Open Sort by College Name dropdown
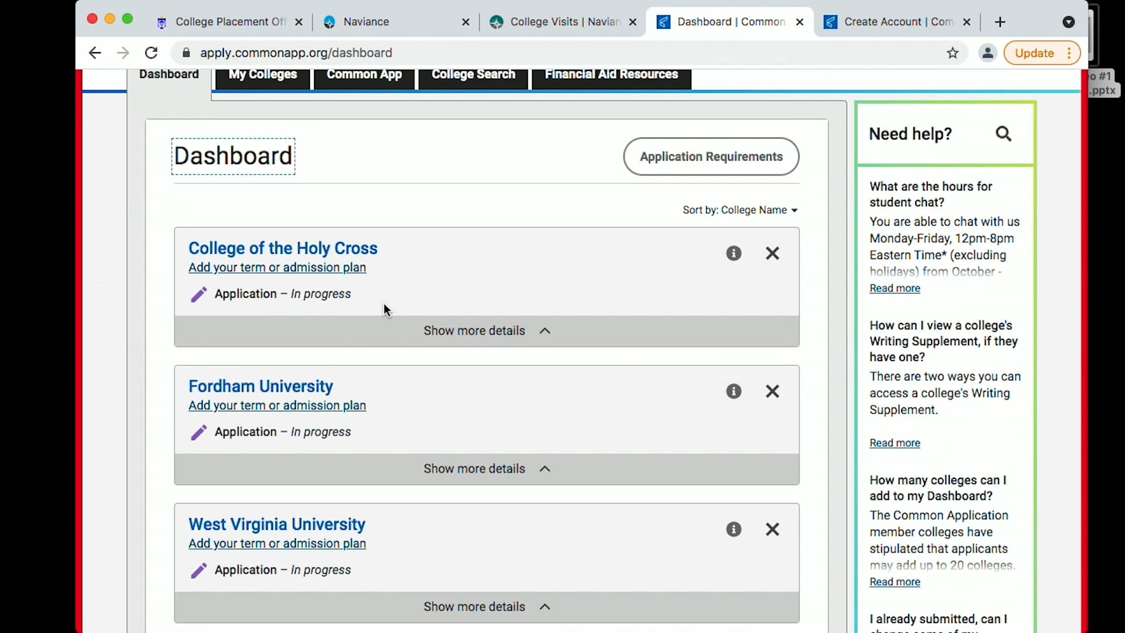Screen dimensions: 1125x633 coord(739,210)
